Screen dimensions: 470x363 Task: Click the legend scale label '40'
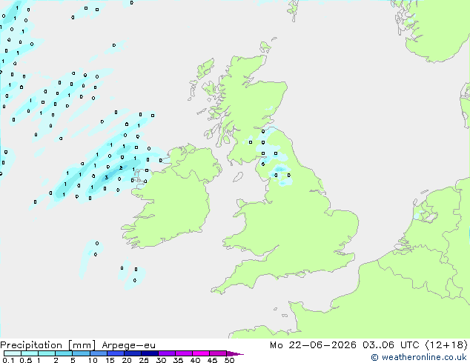(195, 360)
